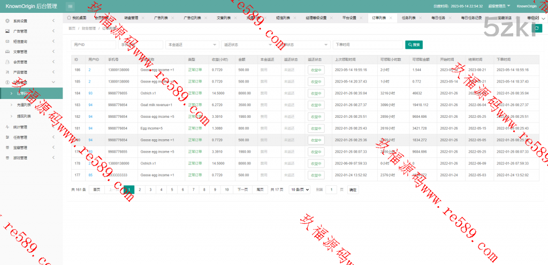Click the 短信查询 envelope icon in sidebar
The height and width of the screenshot is (265, 548).
7,41
